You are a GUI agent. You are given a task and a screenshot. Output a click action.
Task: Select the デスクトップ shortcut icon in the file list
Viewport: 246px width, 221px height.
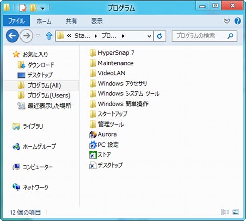click(93, 165)
